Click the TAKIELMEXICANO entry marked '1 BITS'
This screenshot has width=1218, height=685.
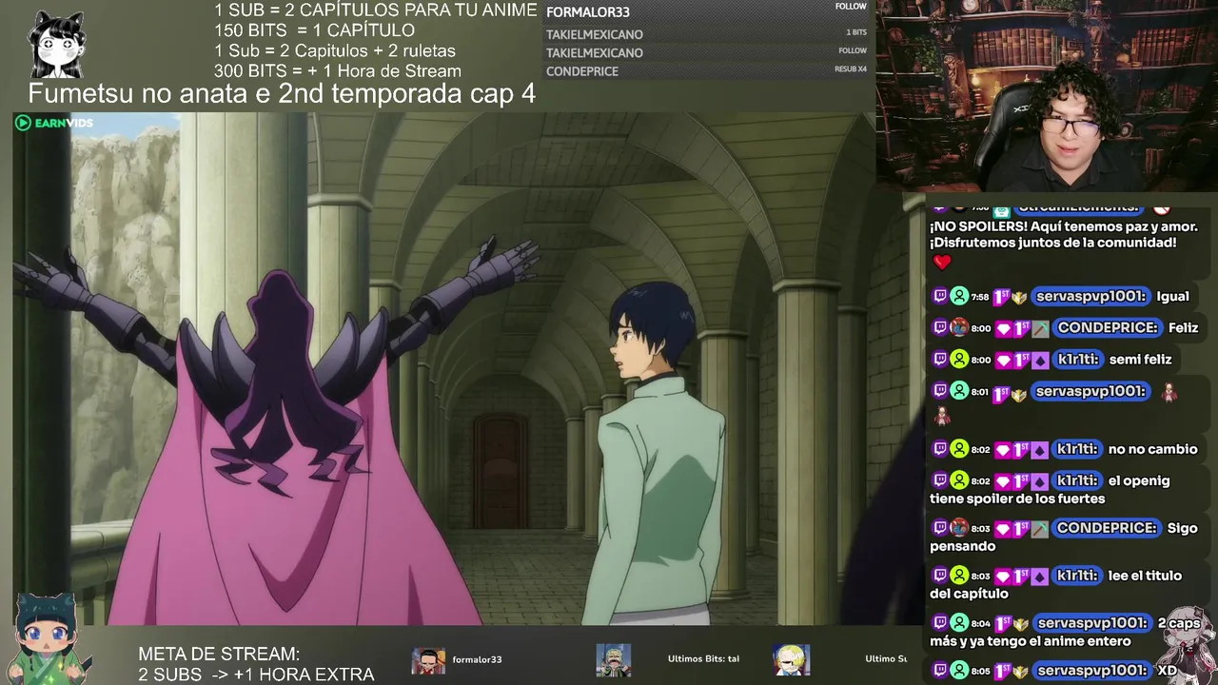[595, 34]
